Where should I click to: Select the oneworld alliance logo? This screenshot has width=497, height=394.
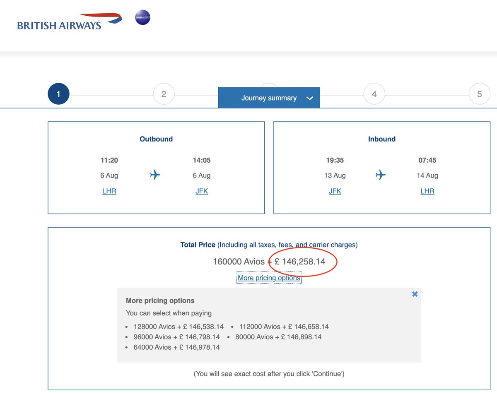point(142,17)
